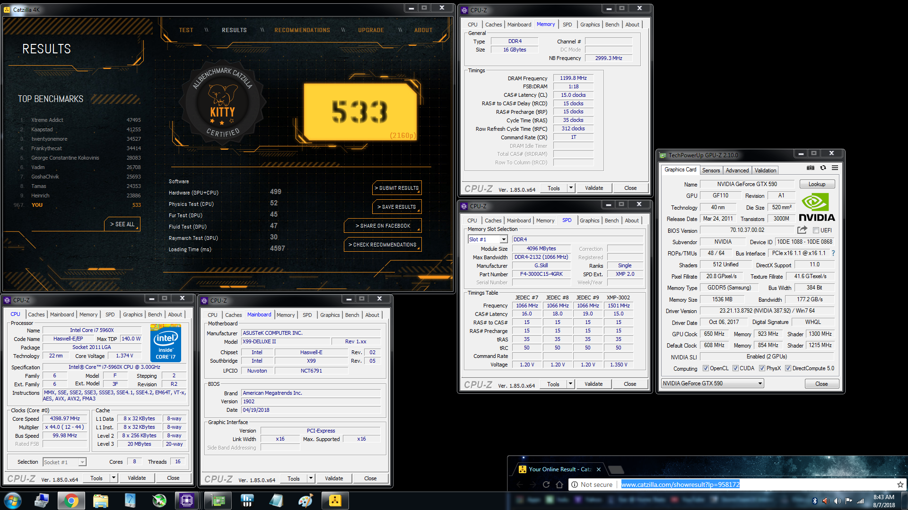Switch to the Advanced tab in GPU-Z

click(737, 170)
